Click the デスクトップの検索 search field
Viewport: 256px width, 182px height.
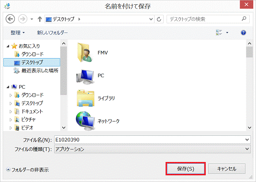pyautogui.click(x=208, y=19)
